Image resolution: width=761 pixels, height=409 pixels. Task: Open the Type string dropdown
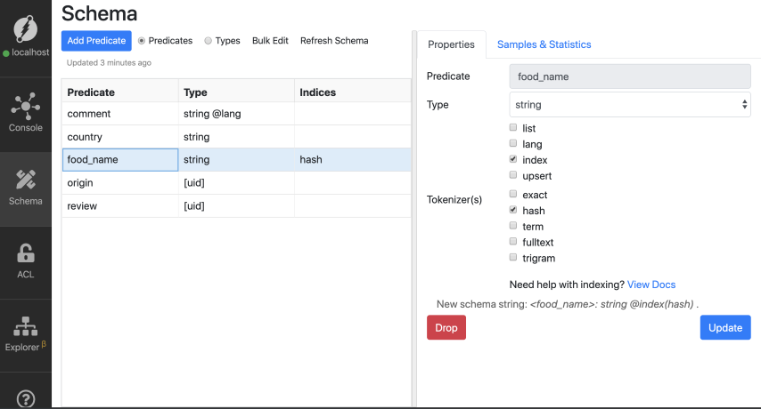pyautogui.click(x=630, y=105)
